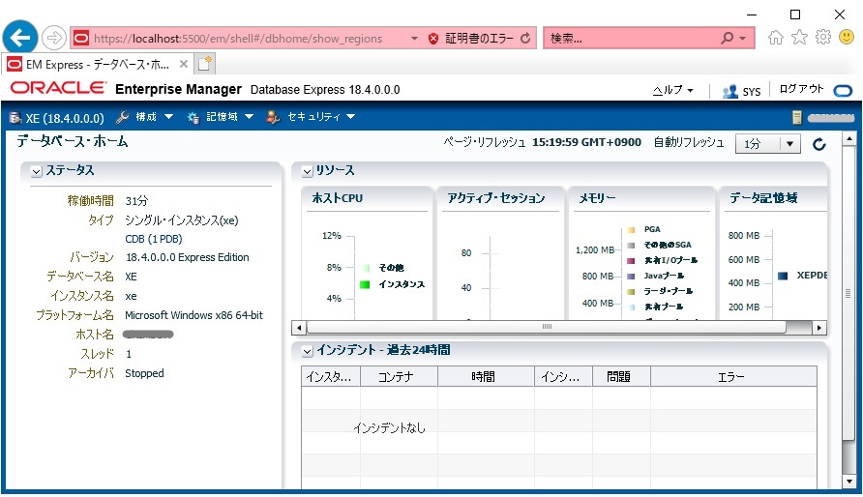The height and width of the screenshot is (497, 863).
Task: Click 'Microsoft Windows x86 64-bit' platform value
Action: [x=193, y=315]
